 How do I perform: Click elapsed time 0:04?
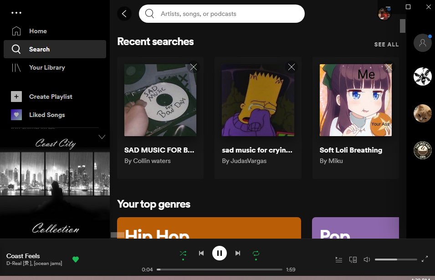pos(147,270)
